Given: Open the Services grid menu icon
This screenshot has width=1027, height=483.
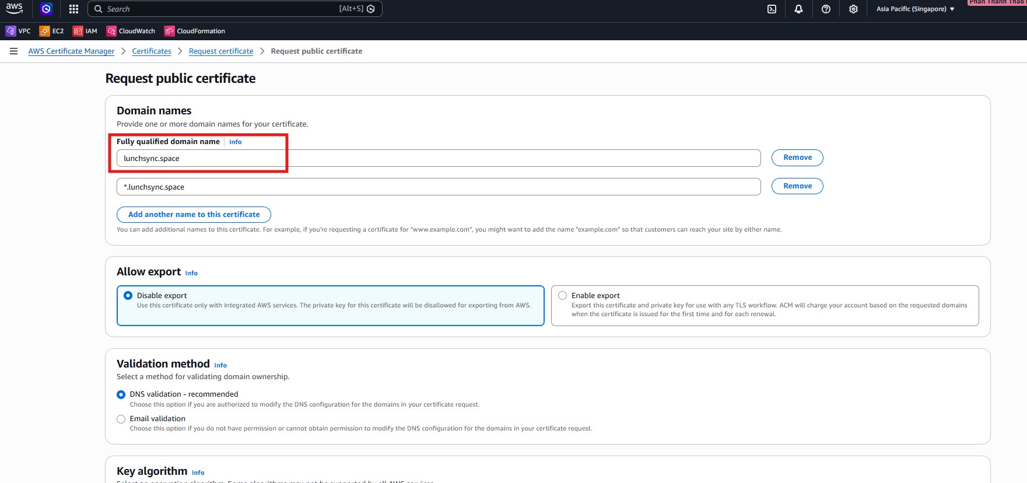Looking at the screenshot, I should click(73, 9).
